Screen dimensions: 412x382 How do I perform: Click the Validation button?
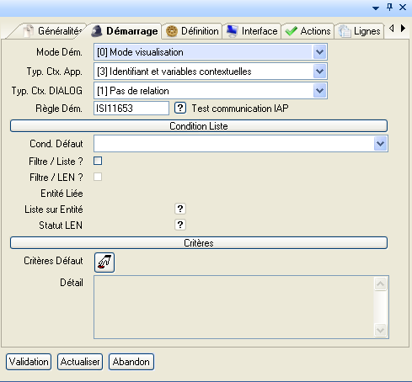coord(29,362)
